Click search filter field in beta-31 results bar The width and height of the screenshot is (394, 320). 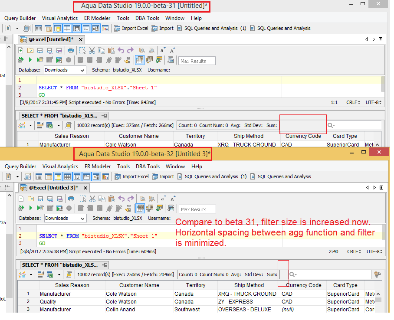click(354, 125)
